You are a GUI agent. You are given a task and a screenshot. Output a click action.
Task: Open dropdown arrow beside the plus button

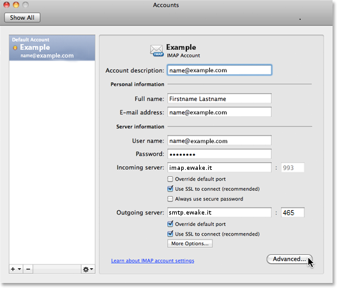pos(19,269)
